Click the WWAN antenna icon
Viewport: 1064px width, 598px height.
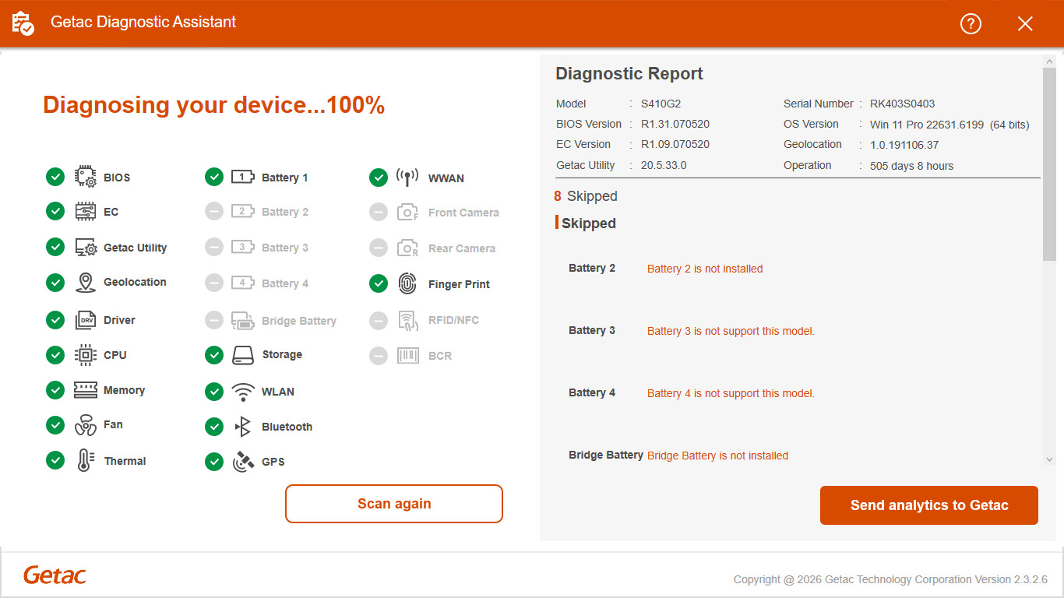[407, 178]
